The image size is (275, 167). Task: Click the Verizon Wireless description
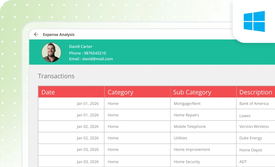[254, 127]
